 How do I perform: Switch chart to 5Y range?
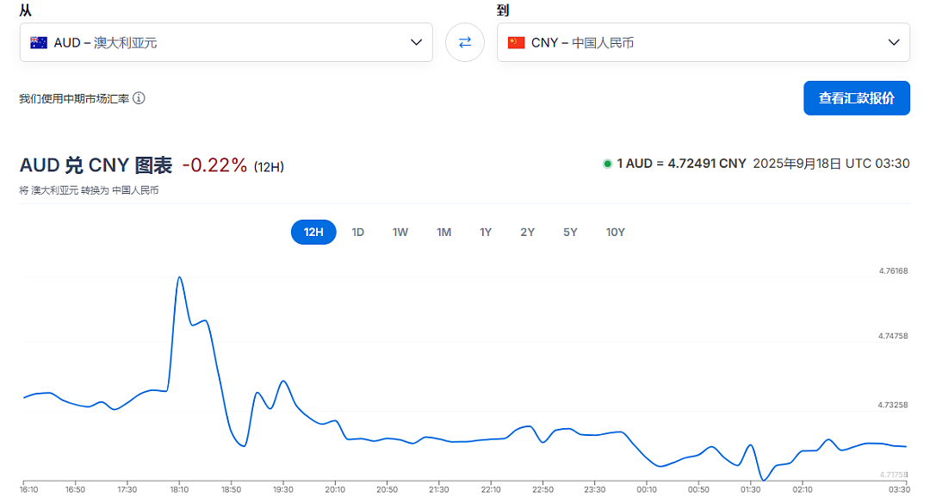click(x=571, y=232)
